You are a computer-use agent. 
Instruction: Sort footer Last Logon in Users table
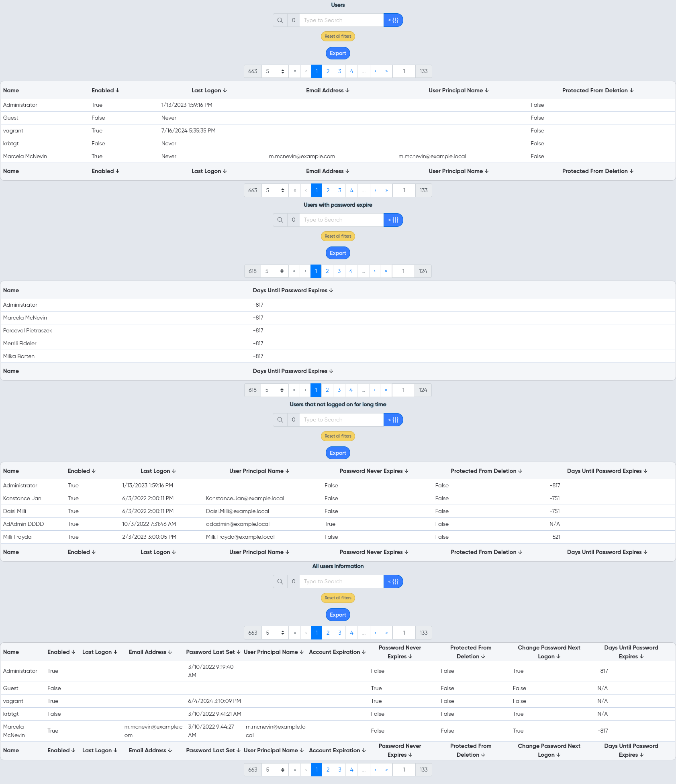pyautogui.click(x=209, y=171)
